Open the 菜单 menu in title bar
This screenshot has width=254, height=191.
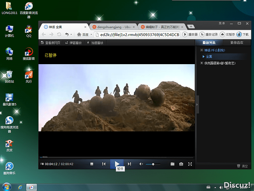[x=222, y=23]
